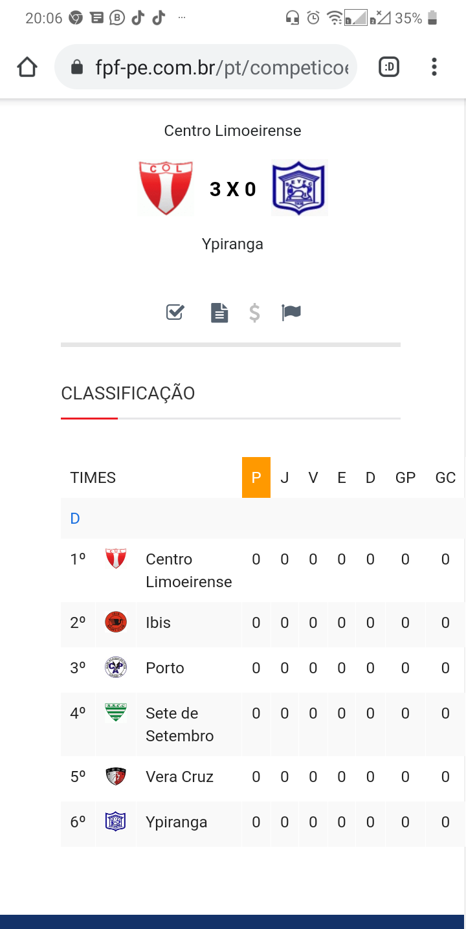Viewport: 466px width, 929px height.
Task: Open the browser tab switcher
Action: pos(388,67)
